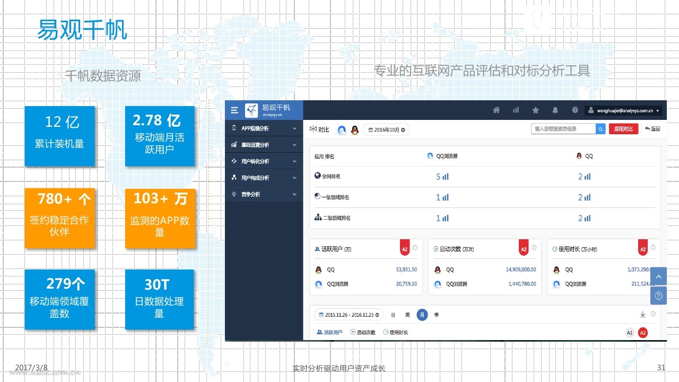Image resolution: width=679 pixels, height=382 pixels.
Task: Open 二级领域排名 chart icon for QQ
Action: point(587,218)
